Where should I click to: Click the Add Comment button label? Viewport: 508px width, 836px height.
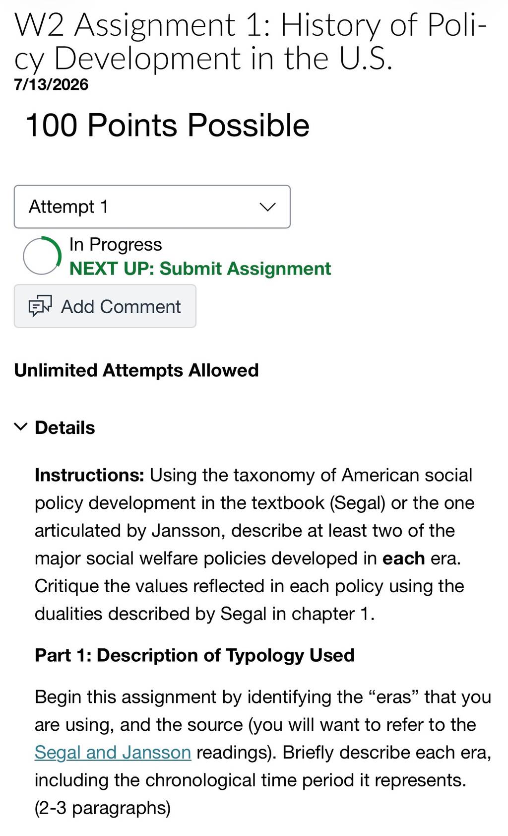(x=121, y=306)
